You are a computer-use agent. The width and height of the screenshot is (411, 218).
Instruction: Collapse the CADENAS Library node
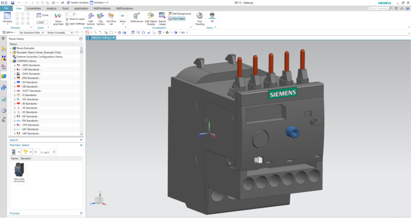click(x=10, y=61)
